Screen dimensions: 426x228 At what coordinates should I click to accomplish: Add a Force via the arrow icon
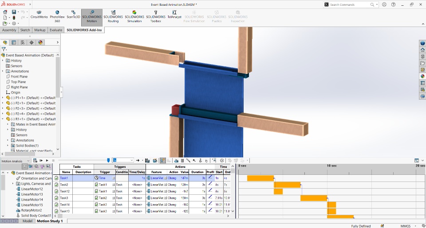194,161
